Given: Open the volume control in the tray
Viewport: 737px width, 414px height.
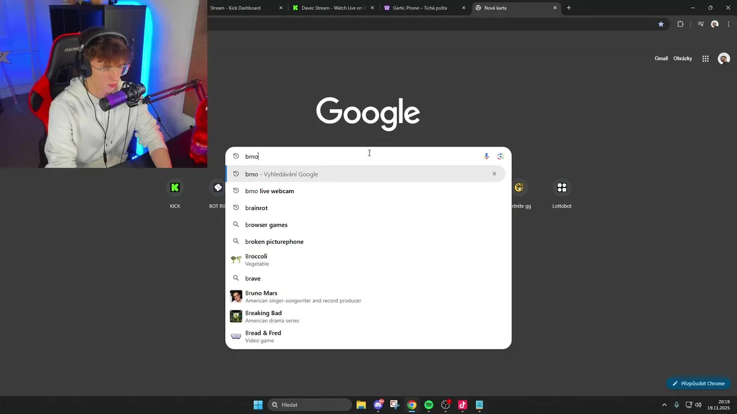Looking at the screenshot, I should (x=698, y=405).
